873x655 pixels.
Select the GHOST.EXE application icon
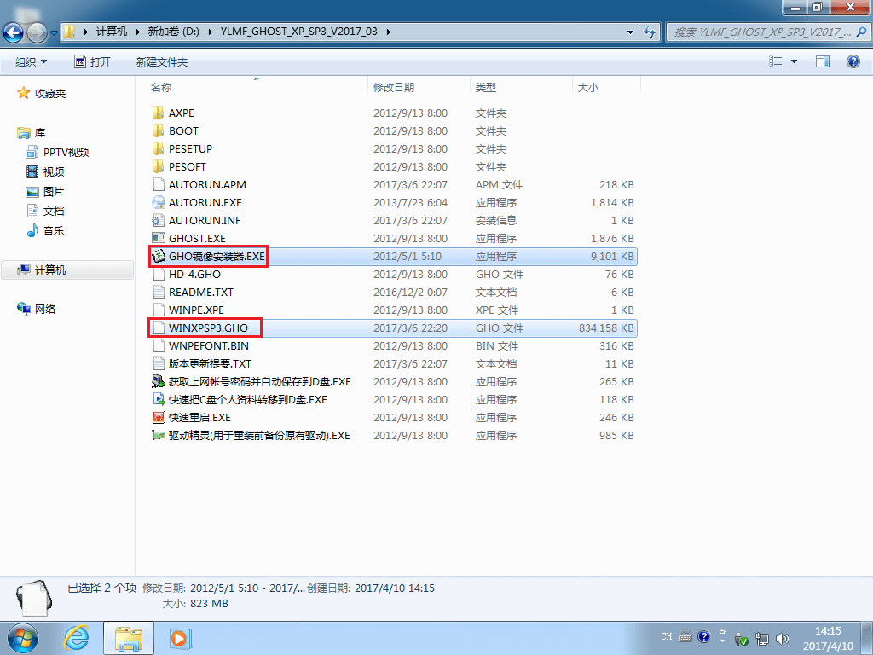click(158, 238)
